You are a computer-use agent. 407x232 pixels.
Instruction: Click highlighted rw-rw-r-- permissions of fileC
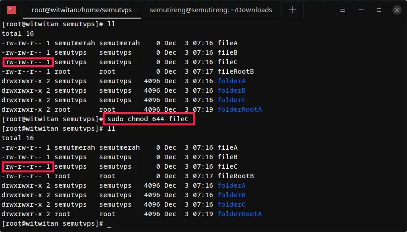coord(28,62)
